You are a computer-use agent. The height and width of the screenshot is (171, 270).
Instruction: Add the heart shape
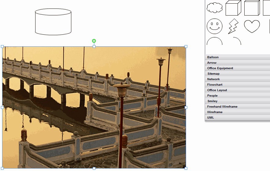click(252, 27)
